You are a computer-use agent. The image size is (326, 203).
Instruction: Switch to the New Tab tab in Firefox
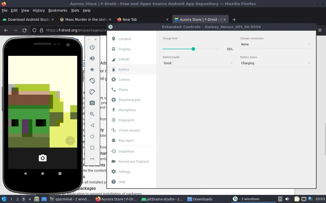point(143,20)
